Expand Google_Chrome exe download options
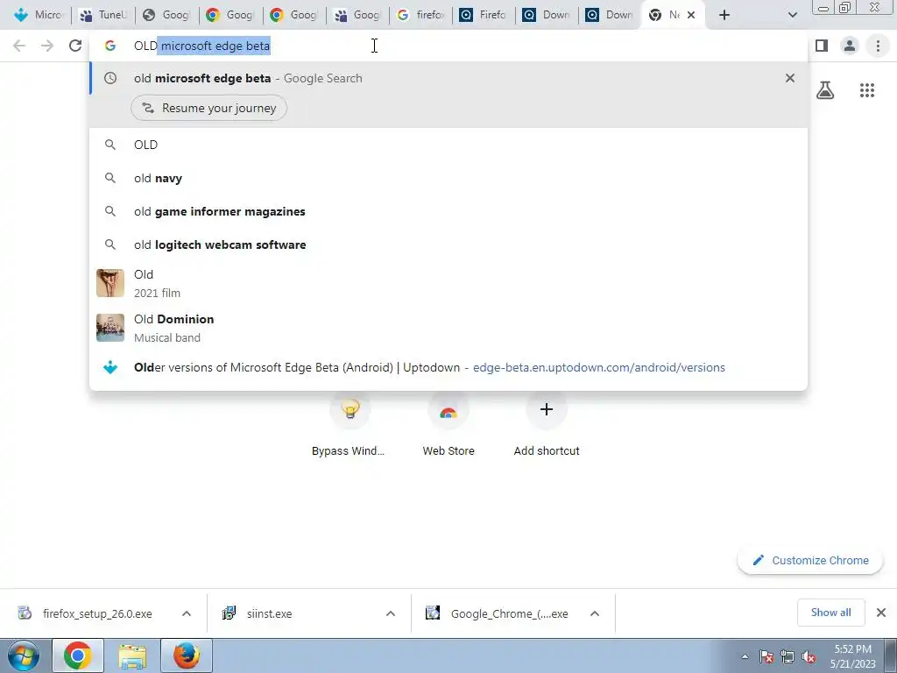 point(595,613)
